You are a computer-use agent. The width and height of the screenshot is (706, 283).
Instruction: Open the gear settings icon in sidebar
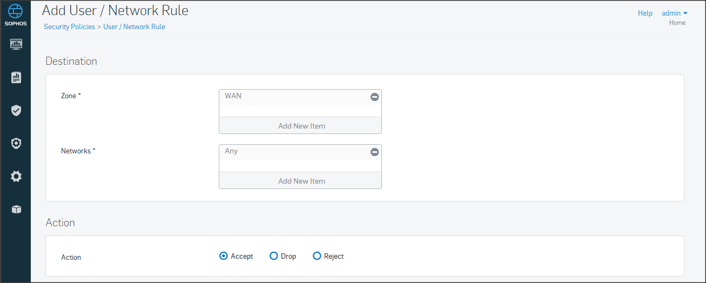(16, 177)
